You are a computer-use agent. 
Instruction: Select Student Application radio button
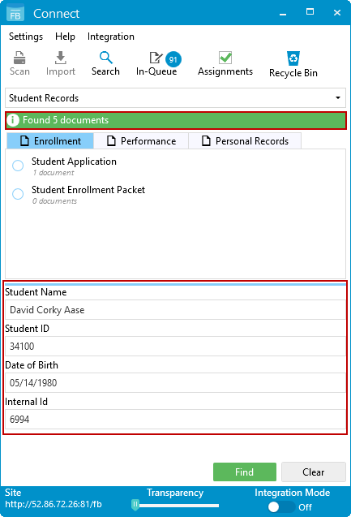[x=18, y=166]
